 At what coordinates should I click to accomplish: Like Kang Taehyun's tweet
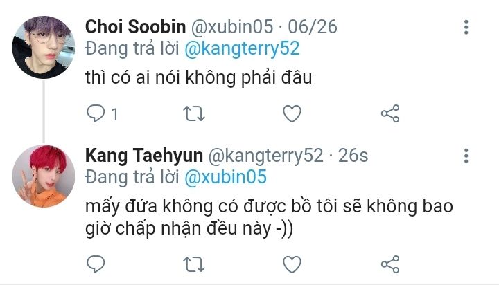[292, 264]
